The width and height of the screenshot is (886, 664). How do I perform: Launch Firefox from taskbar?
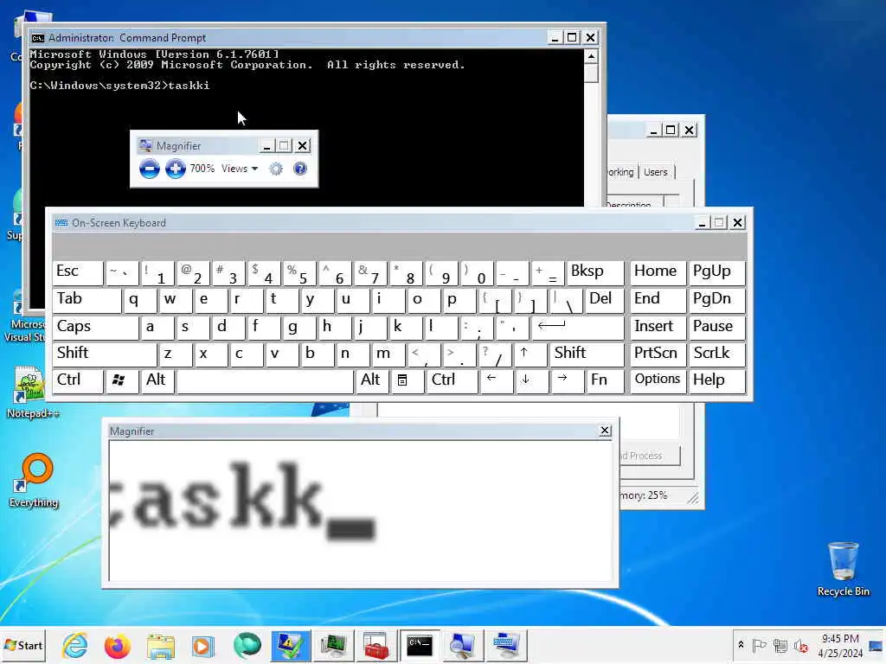click(117, 645)
